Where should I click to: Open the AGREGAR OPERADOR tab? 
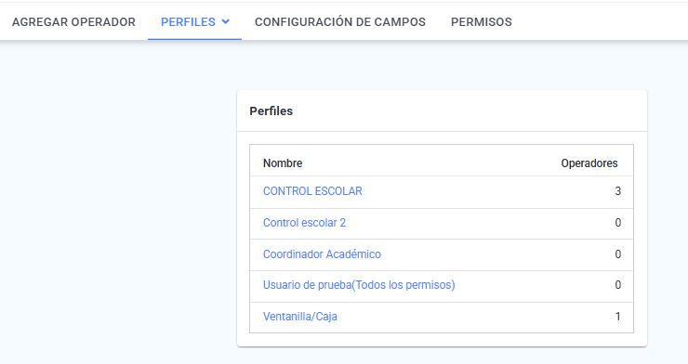point(73,22)
